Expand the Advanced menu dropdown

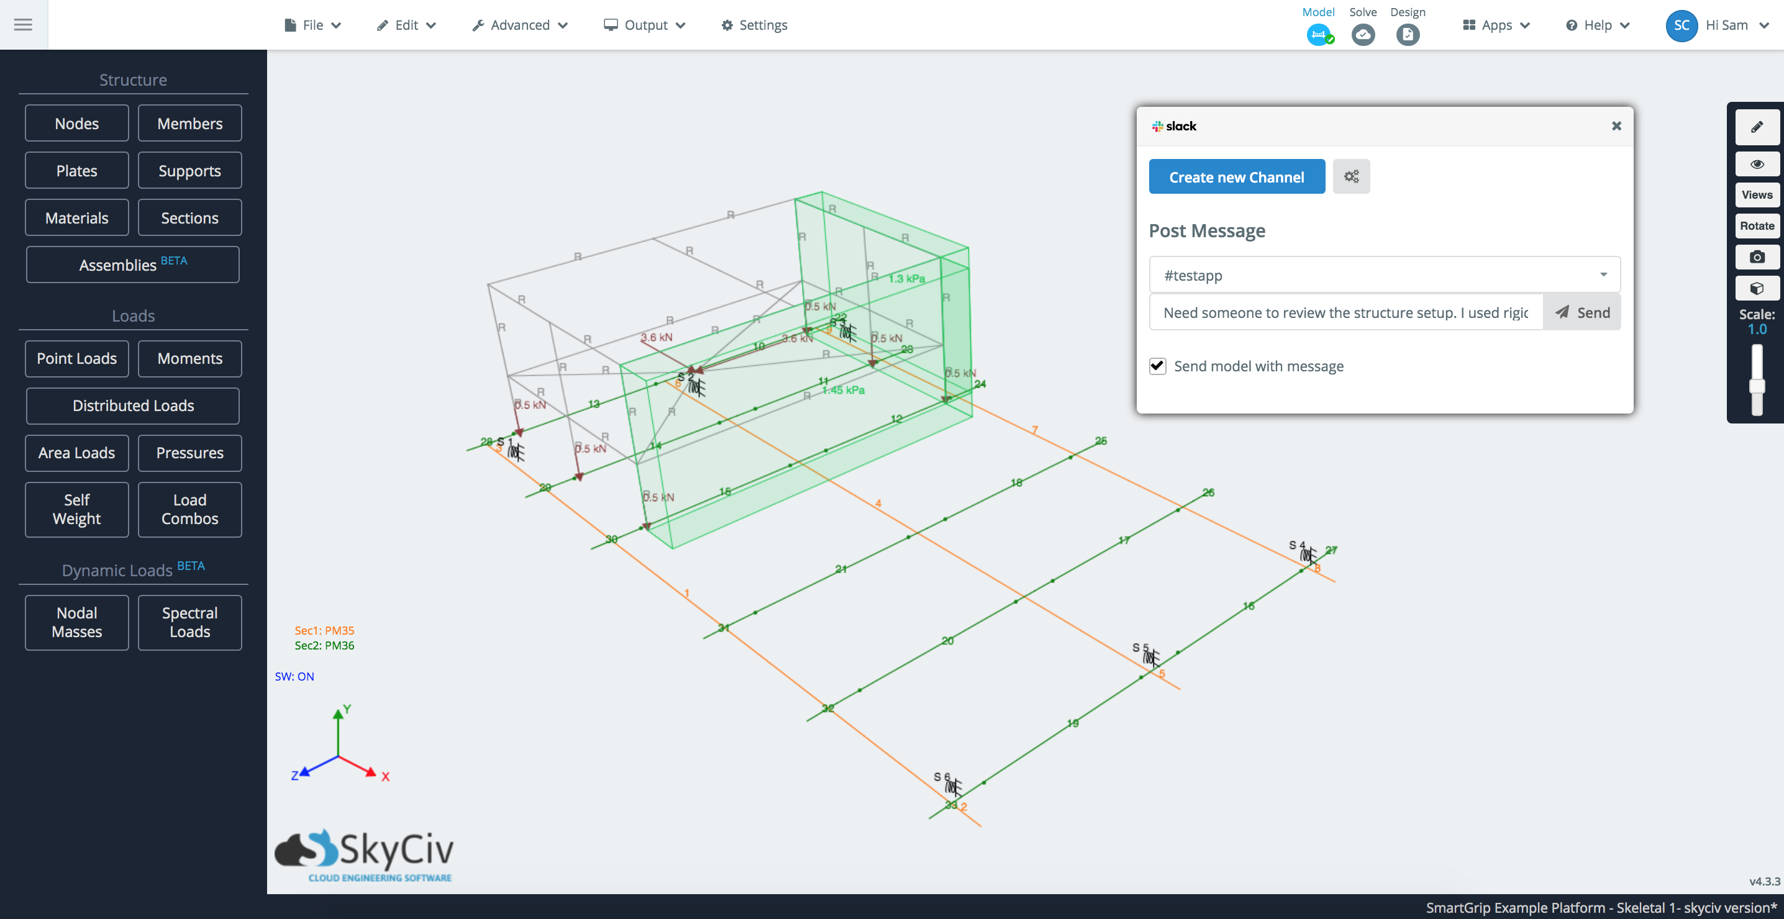coord(521,25)
